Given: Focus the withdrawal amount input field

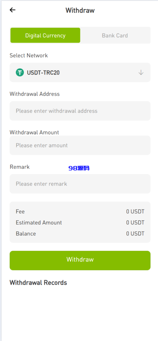Looking at the screenshot, I should [x=80, y=145].
